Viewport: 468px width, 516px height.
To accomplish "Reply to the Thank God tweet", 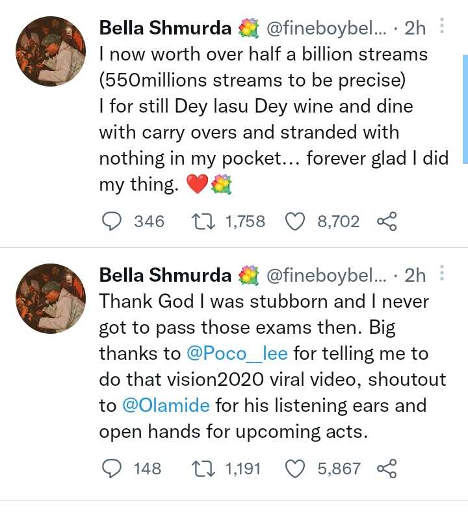I will click(x=112, y=468).
